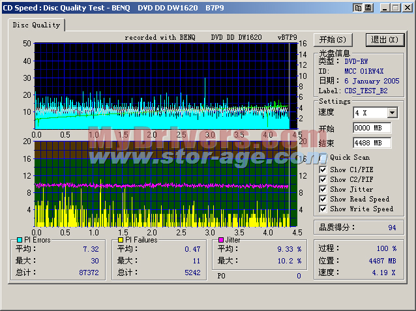This screenshot has height=311, width=416.
Task: Disable Show Jitter checkbox
Action: [x=323, y=189]
